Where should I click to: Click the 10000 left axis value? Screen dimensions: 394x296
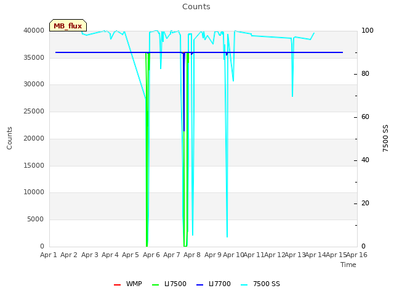click(34, 192)
